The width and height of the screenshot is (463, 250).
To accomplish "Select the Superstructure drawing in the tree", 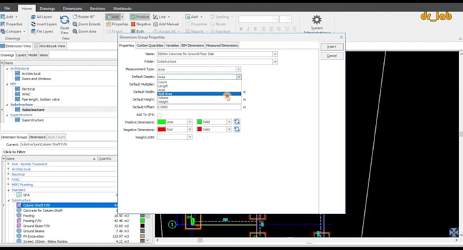I will [33, 120].
